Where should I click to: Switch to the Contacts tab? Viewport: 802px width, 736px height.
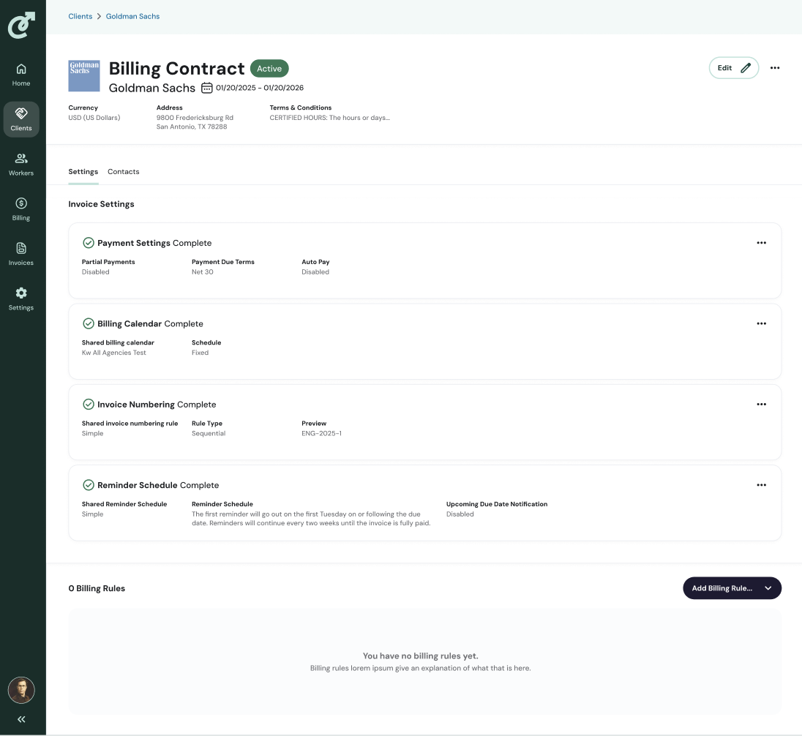tap(123, 172)
